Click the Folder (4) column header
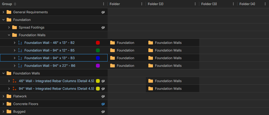Viewport: 269px width, 115px height. (247, 4)
